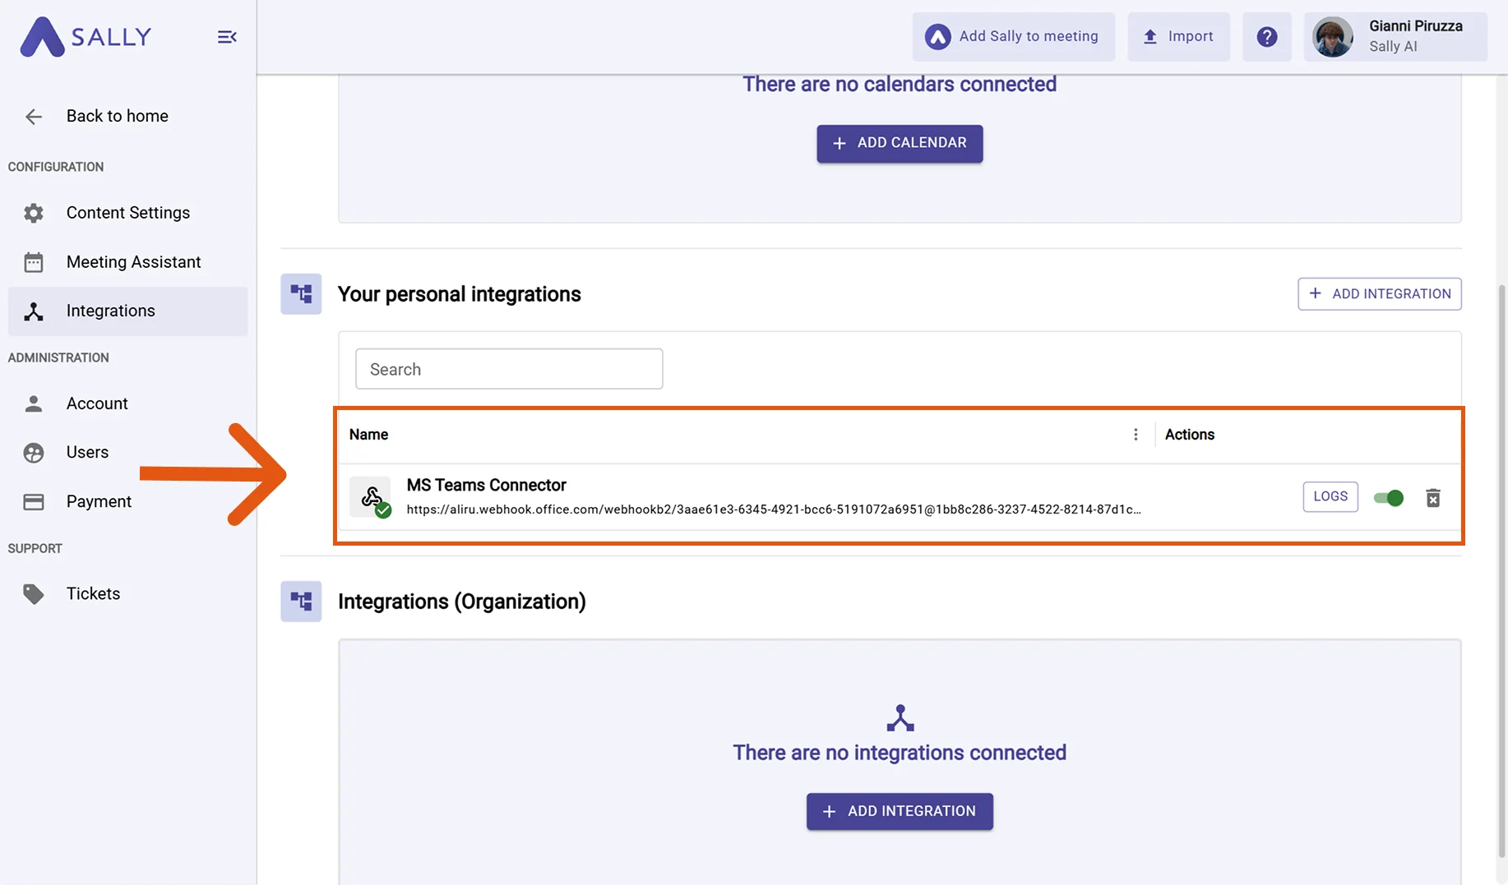Click the Integrations sidebar icon
Screen dimensions: 1508x885
(x=34, y=311)
